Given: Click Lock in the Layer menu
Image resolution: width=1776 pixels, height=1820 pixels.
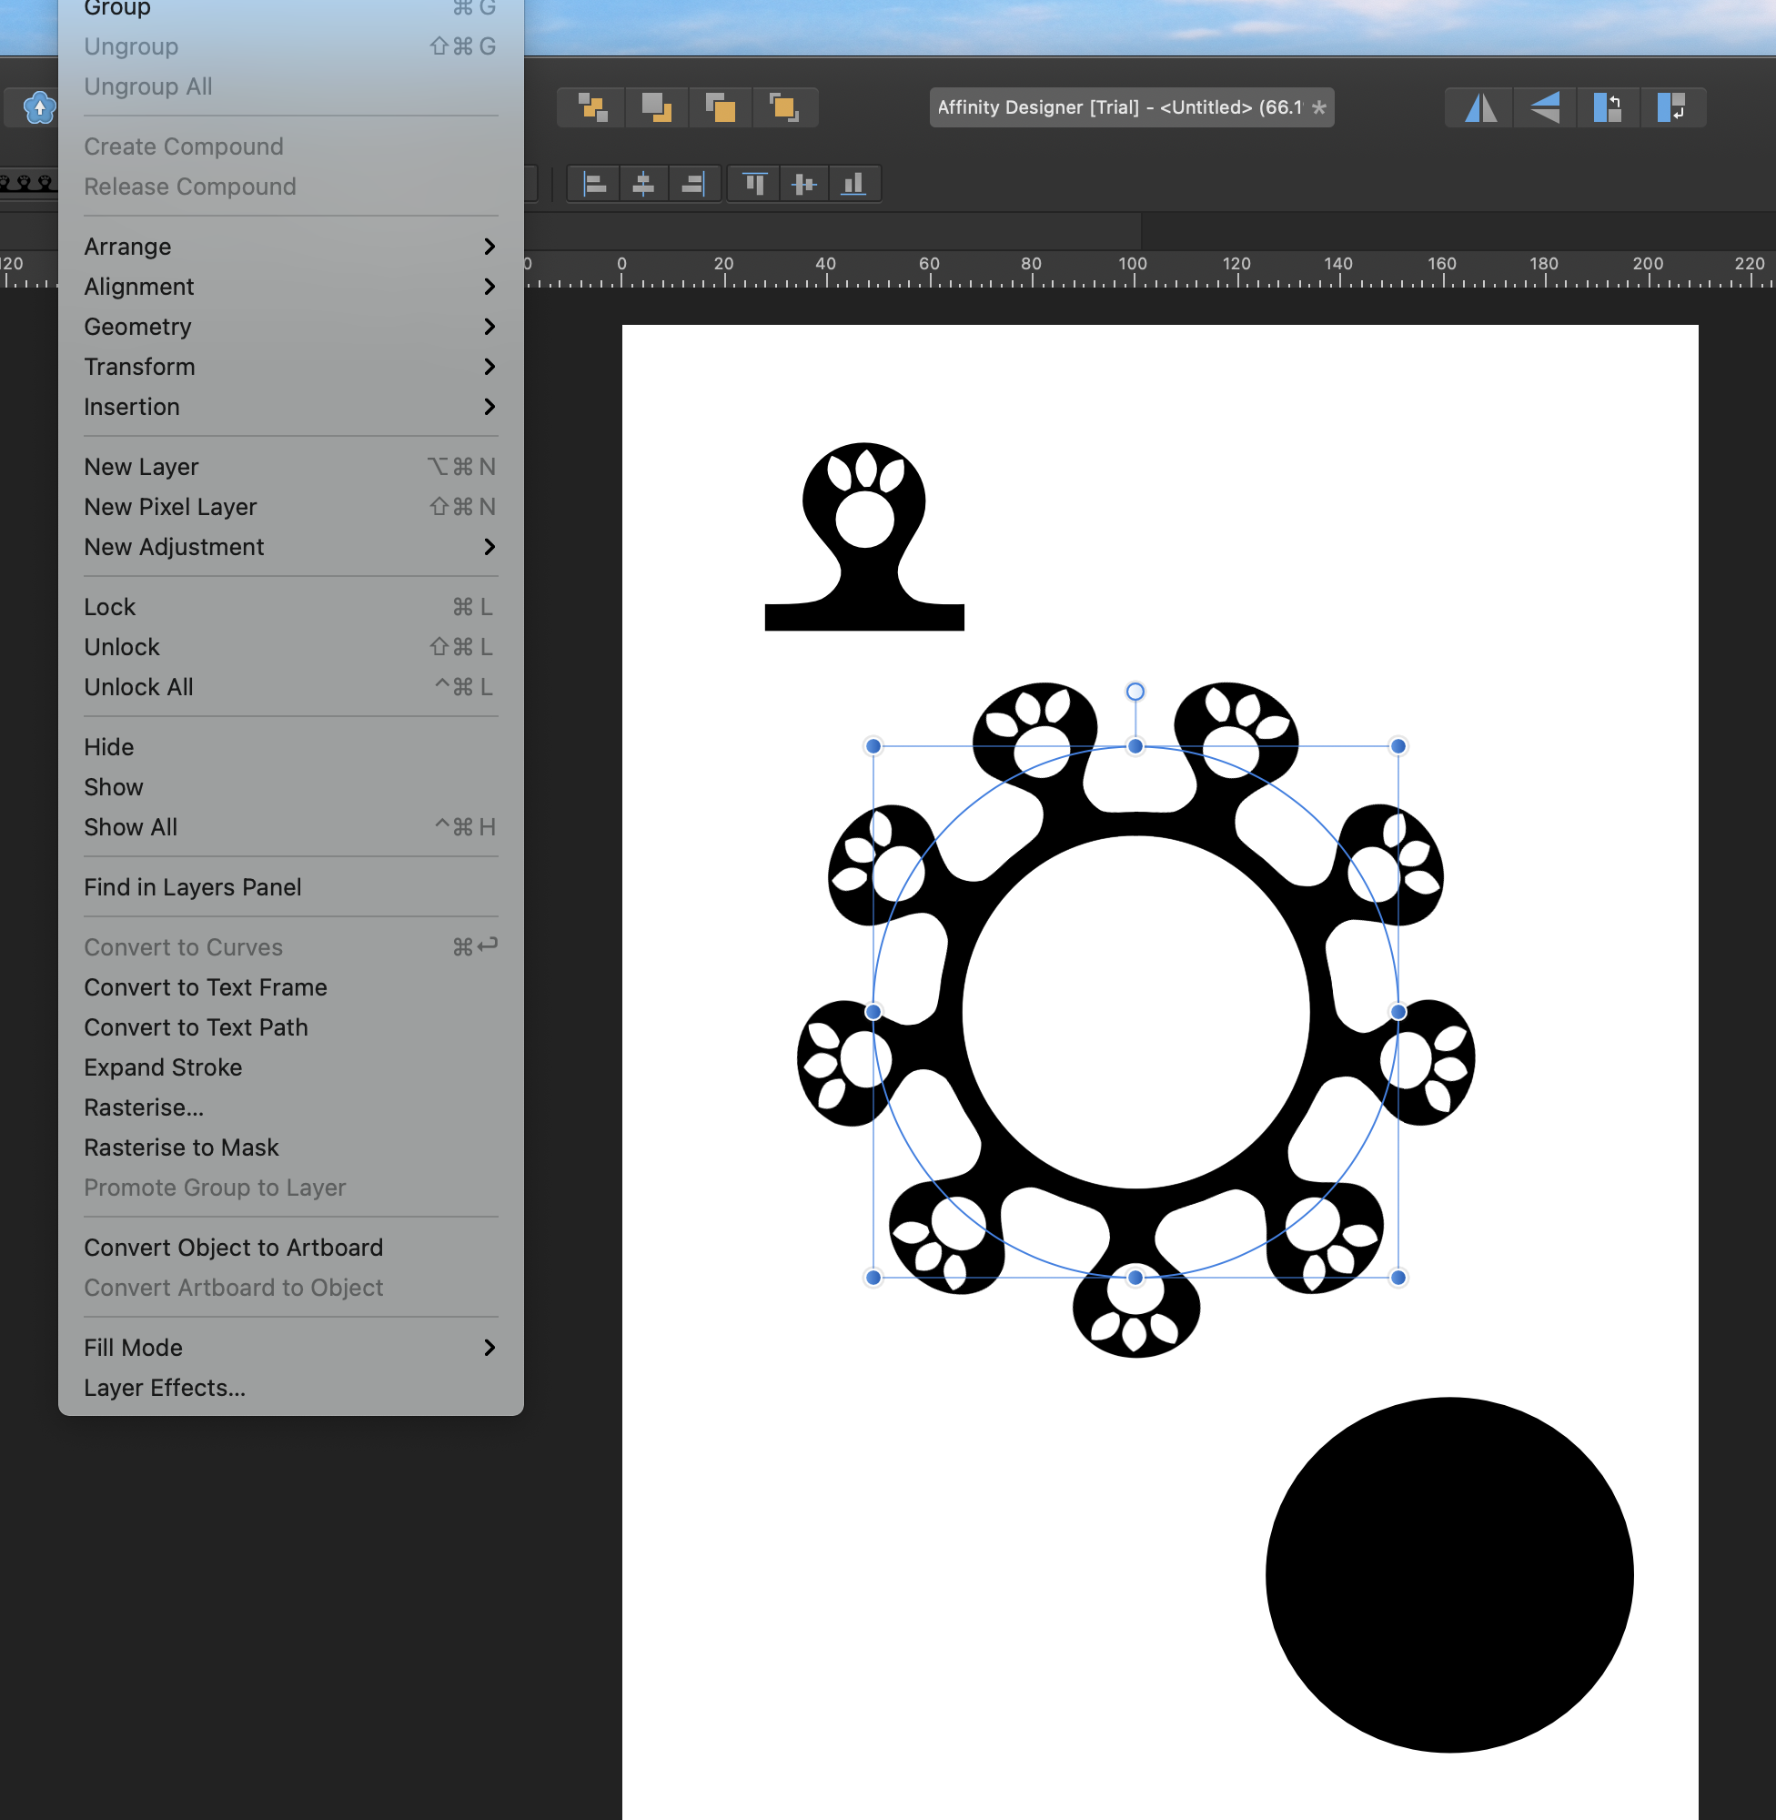Looking at the screenshot, I should click(290, 606).
